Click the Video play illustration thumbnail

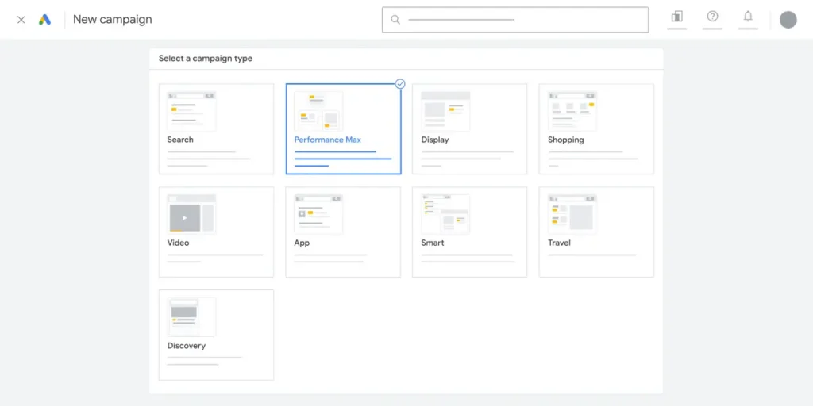point(191,214)
